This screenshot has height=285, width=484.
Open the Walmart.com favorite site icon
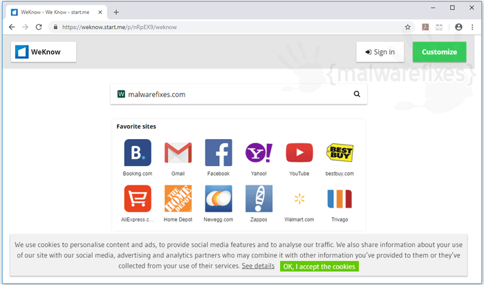299,199
